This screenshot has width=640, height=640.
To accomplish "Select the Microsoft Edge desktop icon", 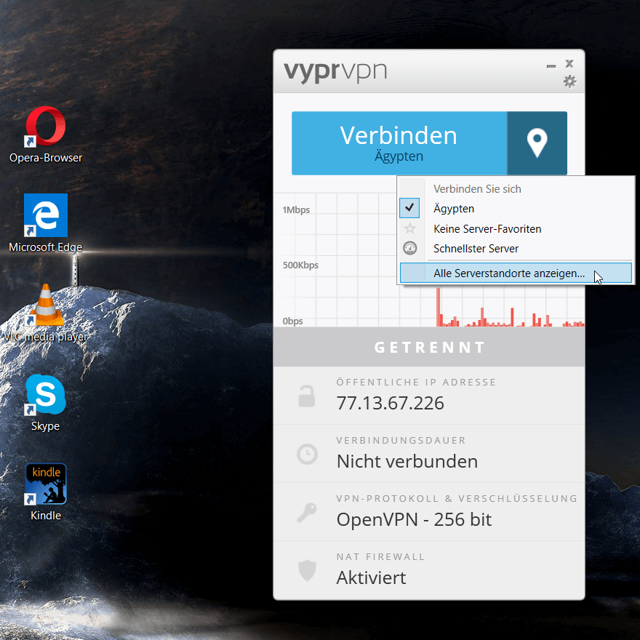I will (46, 223).
